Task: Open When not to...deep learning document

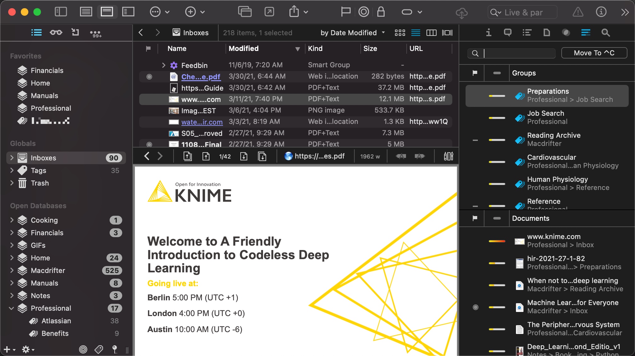Action: (x=573, y=285)
